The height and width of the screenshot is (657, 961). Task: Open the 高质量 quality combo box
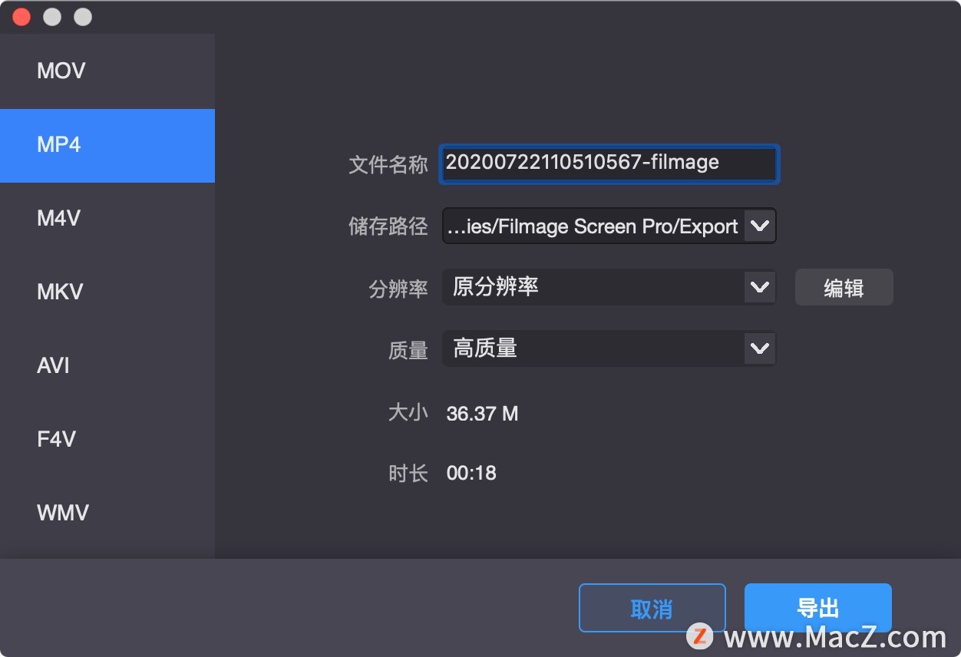[x=609, y=348]
